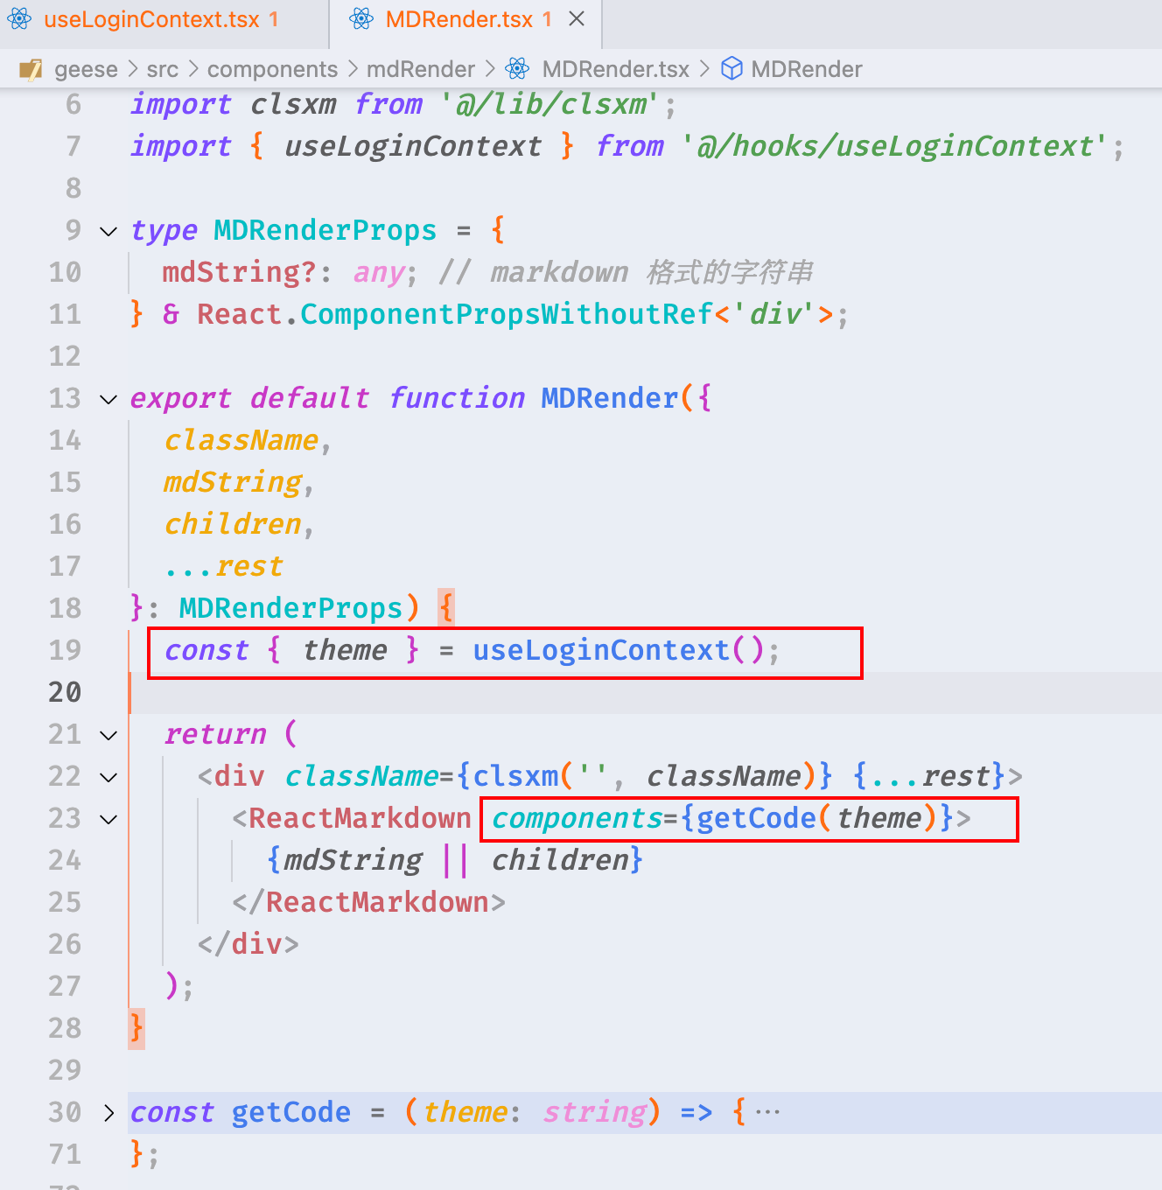
Task: Click the React icon beside MDRender.tsx in breadcrumb
Action: click(516, 69)
